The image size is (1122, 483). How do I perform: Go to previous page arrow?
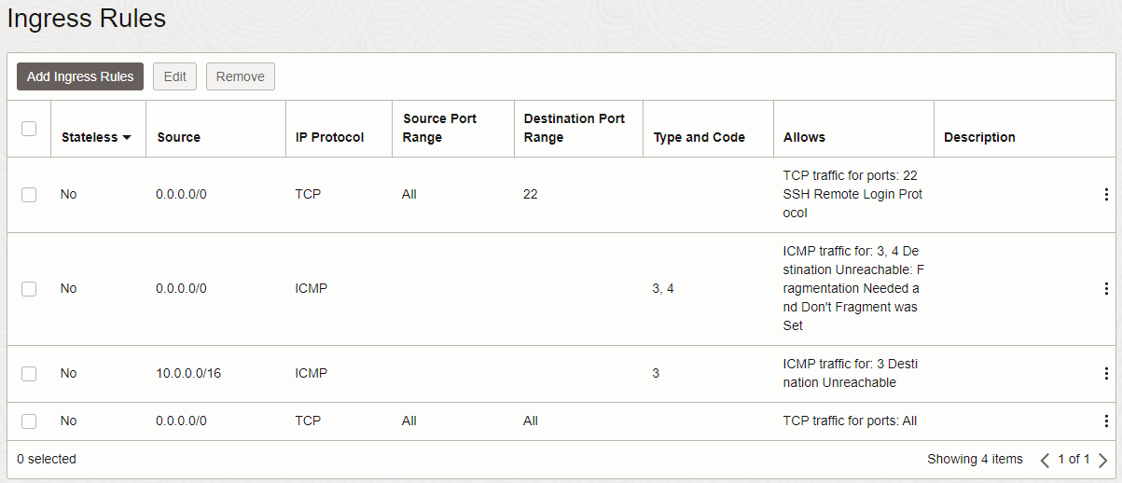pyautogui.click(x=1045, y=460)
